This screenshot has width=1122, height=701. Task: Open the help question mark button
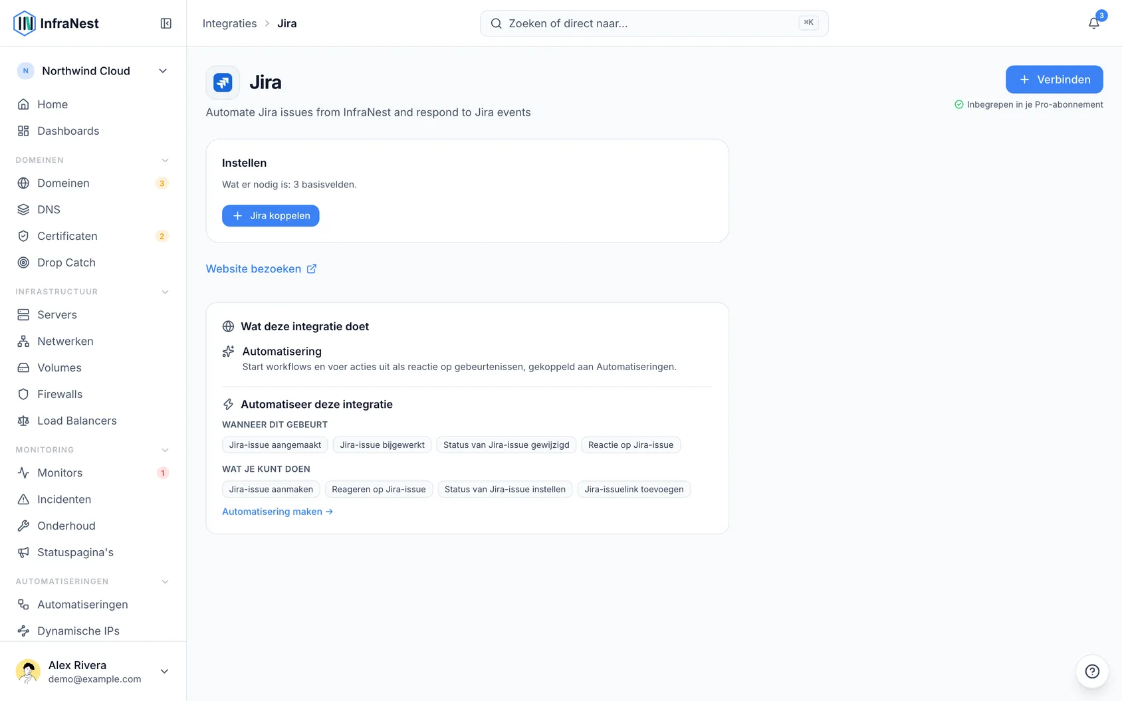1092,671
